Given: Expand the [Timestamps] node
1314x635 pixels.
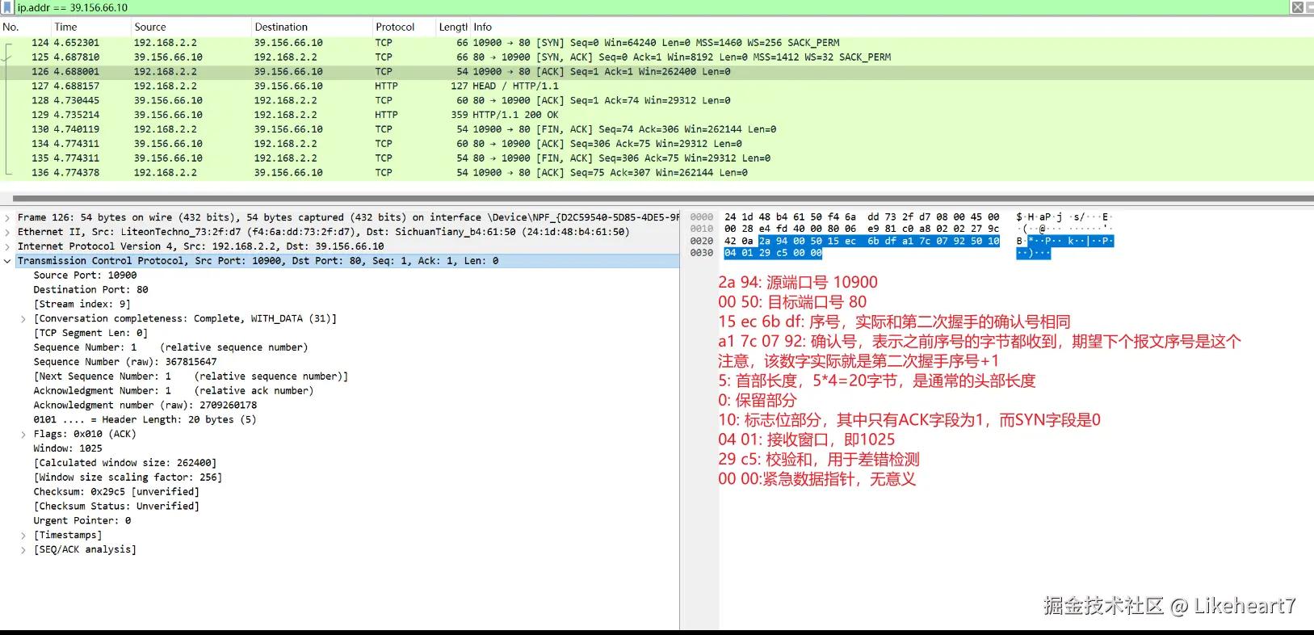Looking at the screenshot, I should (23, 536).
